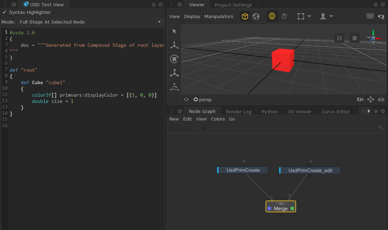Click the yellow cube icon in Viewer toolbar
The width and height of the screenshot is (388, 230).
[x=245, y=16]
